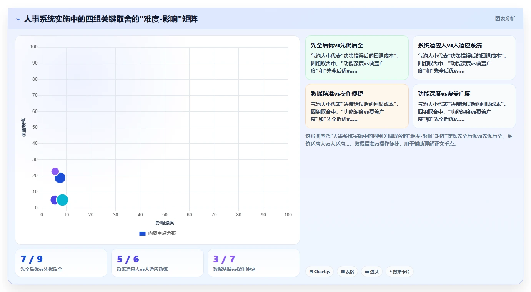Click the rotated y-axis title label
531x292 pixels.
coord(24,128)
